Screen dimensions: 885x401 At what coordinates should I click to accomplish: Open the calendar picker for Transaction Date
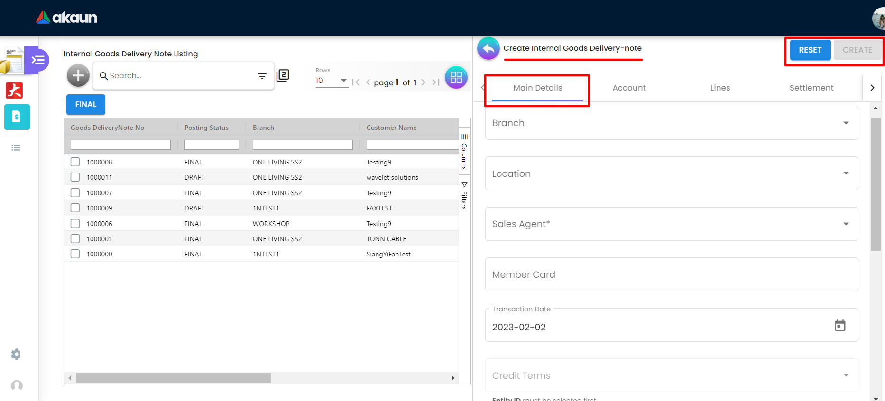click(840, 326)
